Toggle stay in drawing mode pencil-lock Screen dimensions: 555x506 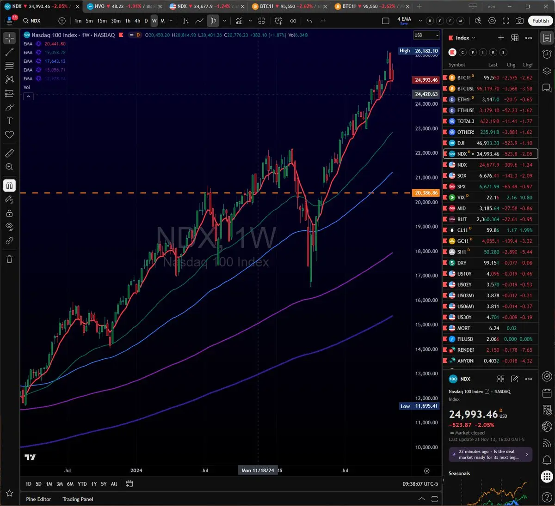point(9,199)
